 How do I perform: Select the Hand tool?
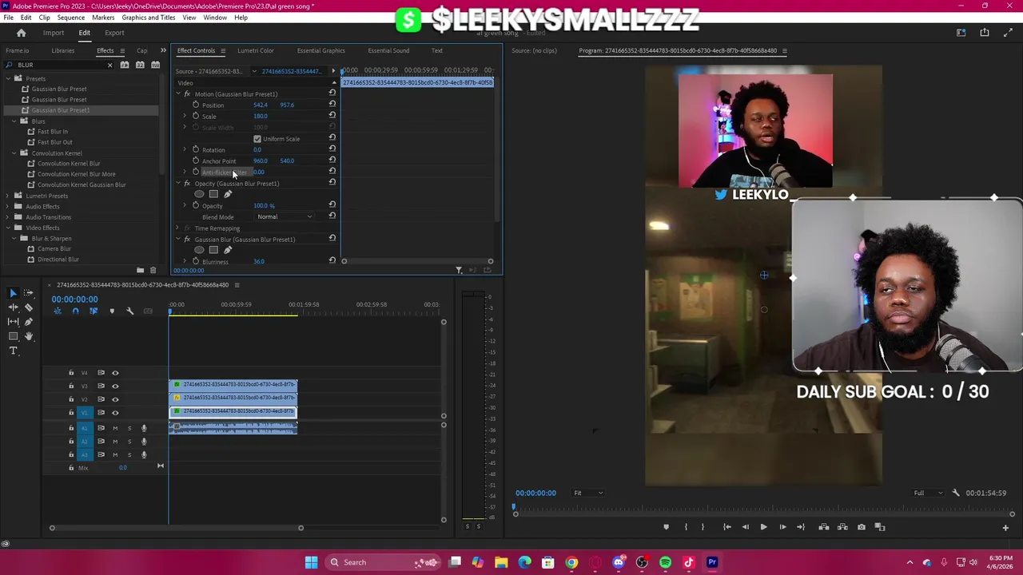(29, 336)
